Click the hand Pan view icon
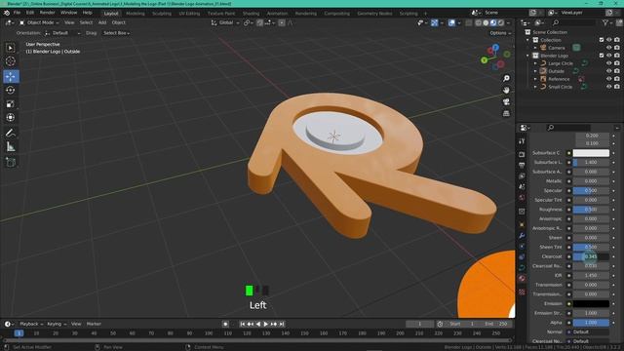Screen dimensions: 624x351 coord(506,90)
